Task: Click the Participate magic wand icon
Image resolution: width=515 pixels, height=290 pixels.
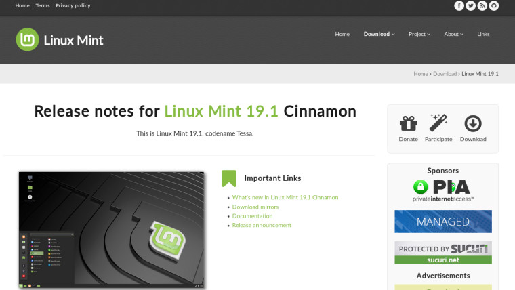Action: [x=438, y=123]
